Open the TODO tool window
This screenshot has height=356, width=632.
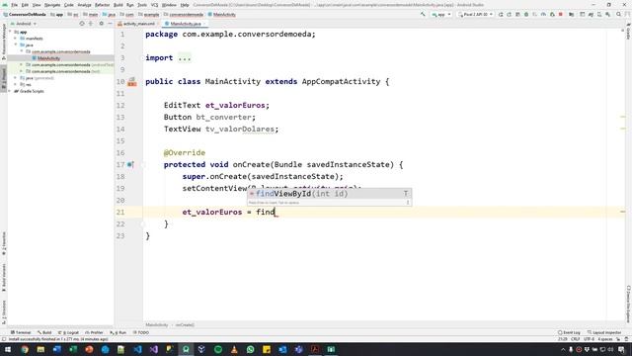pos(141,332)
